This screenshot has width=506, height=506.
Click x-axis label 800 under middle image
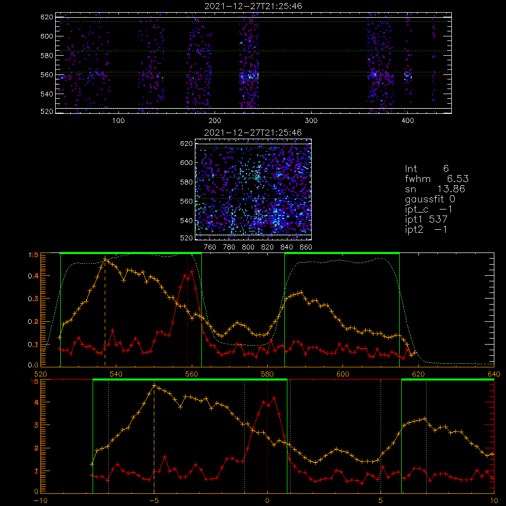click(248, 247)
